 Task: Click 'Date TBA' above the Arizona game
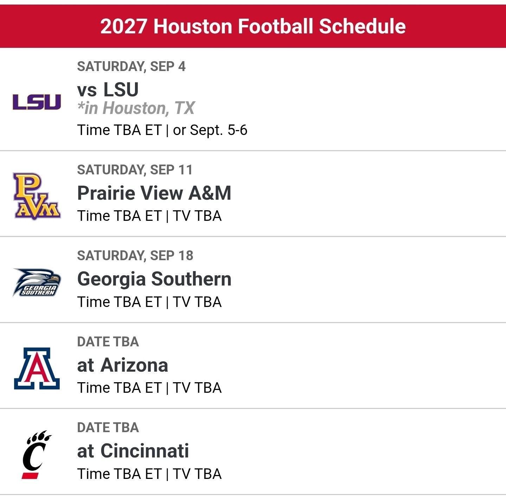click(x=108, y=342)
